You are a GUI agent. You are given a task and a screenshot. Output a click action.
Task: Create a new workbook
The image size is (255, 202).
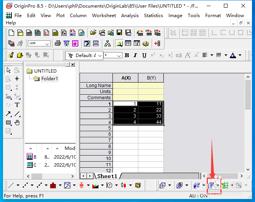pos(29,33)
